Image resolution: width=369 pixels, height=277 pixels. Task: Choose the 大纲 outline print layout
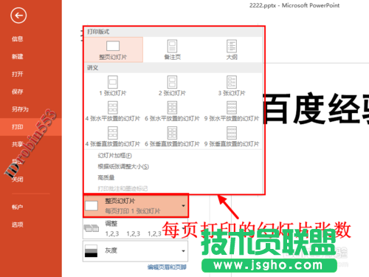[232, 49]
